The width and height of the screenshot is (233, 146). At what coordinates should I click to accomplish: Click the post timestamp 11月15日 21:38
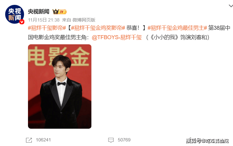click(44, 20)
